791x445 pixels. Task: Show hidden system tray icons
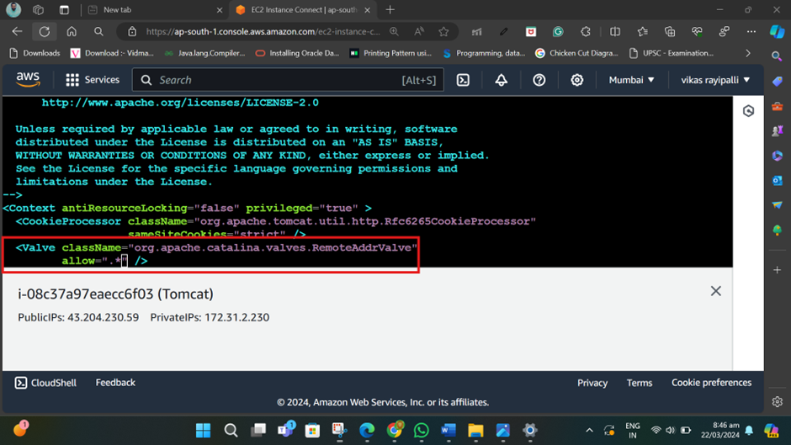pyautogui.click(x=589, y=431)
